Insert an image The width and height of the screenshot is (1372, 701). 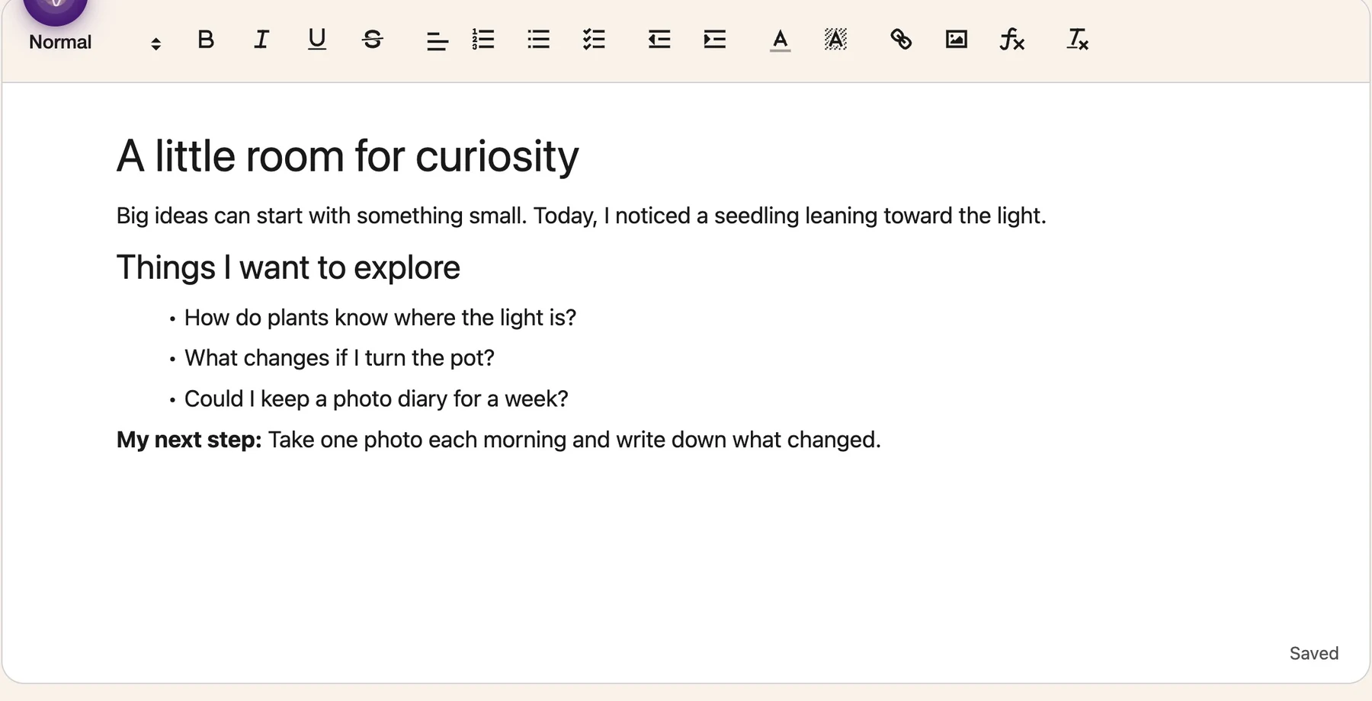pos(957,40)
